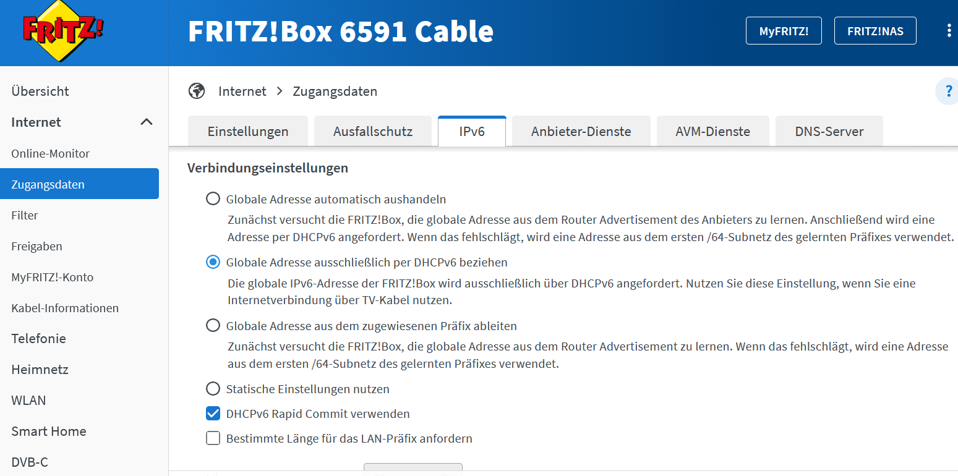
Task: Open Kabel-Informationen page in the sidebar
Action: 65,308
